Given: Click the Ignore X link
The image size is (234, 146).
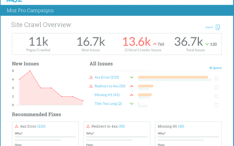Looking at the screenshot, I should (215, 68).
